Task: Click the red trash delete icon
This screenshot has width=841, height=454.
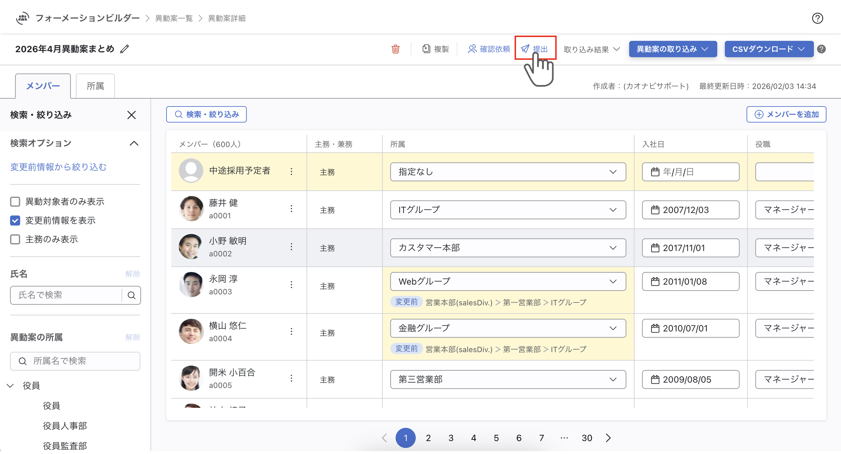Action: pos(395,49)
